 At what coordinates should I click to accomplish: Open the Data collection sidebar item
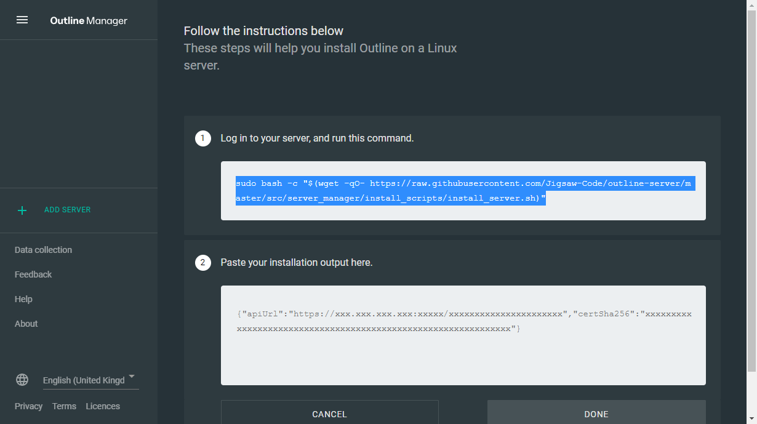coord(43,250)
